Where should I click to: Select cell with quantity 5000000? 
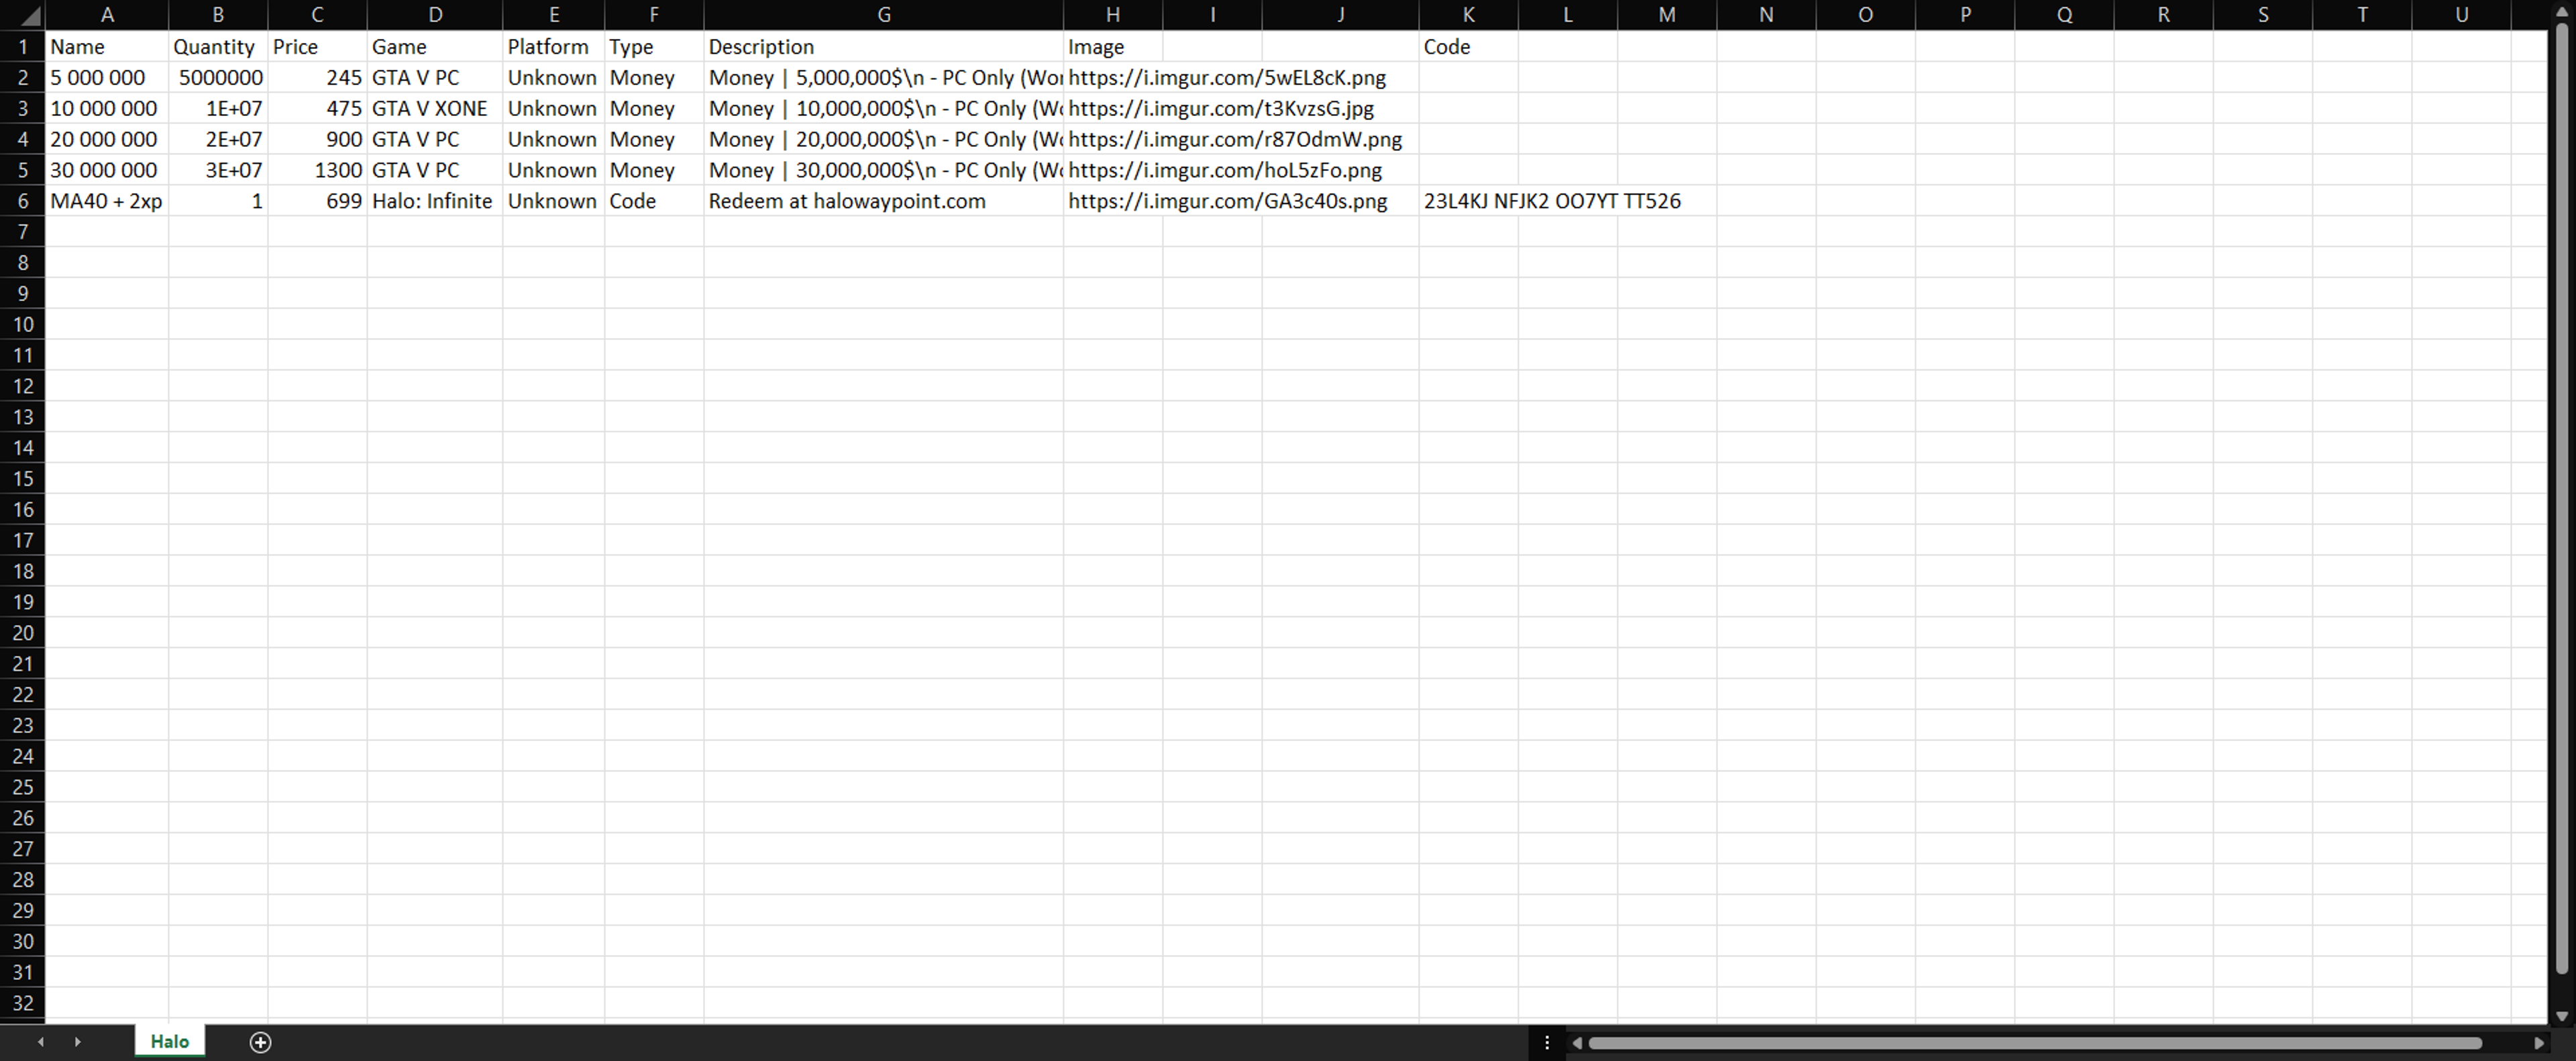click(x=218, y=78)
